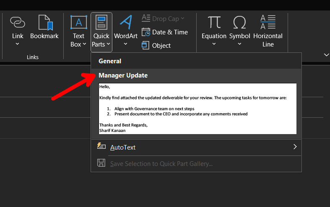This screenshot has width=330, height=207.
Task: Insert Date & Time from the ribbon
Action: [x=164, y=32]
